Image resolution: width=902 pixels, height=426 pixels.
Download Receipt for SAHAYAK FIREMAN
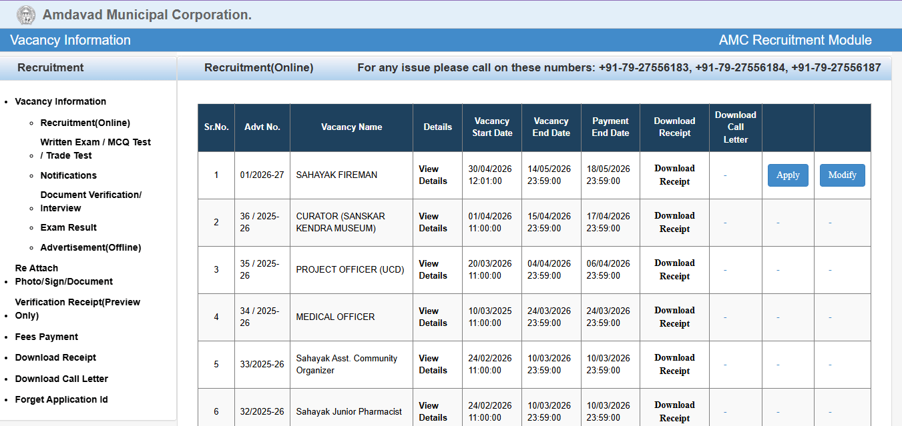tap(674, 175)
